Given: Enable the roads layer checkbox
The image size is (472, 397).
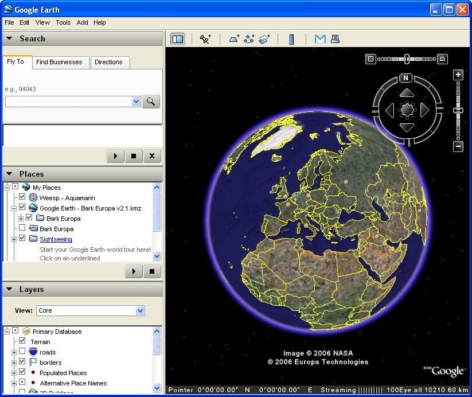Looking at the screenshot, I should 22,351.
